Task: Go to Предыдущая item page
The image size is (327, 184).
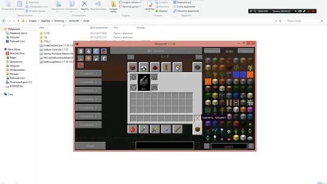Action: (212, 51)
